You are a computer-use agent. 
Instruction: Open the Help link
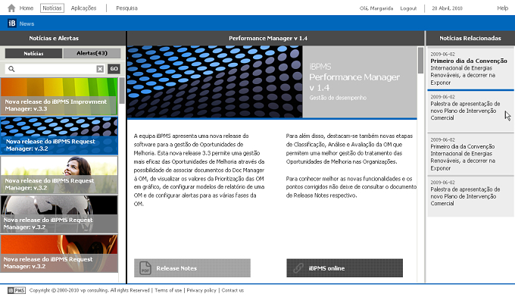(x=503, y=8)
